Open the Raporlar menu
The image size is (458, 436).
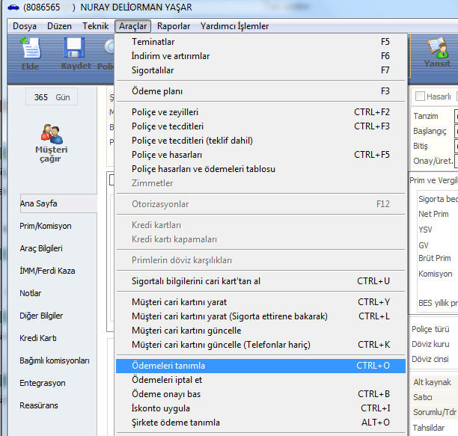(174, 26)
